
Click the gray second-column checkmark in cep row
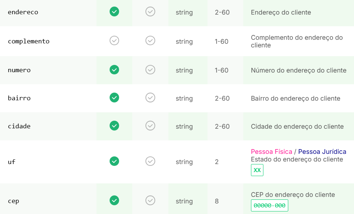(x=151, y=200)
